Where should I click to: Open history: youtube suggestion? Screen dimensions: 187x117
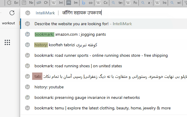[x=104, y=87]
